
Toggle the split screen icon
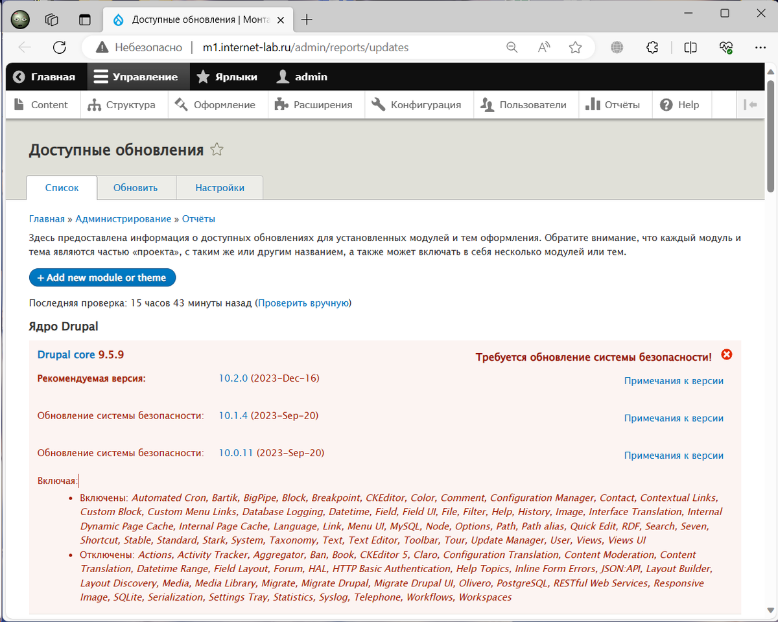click(690, 47)
